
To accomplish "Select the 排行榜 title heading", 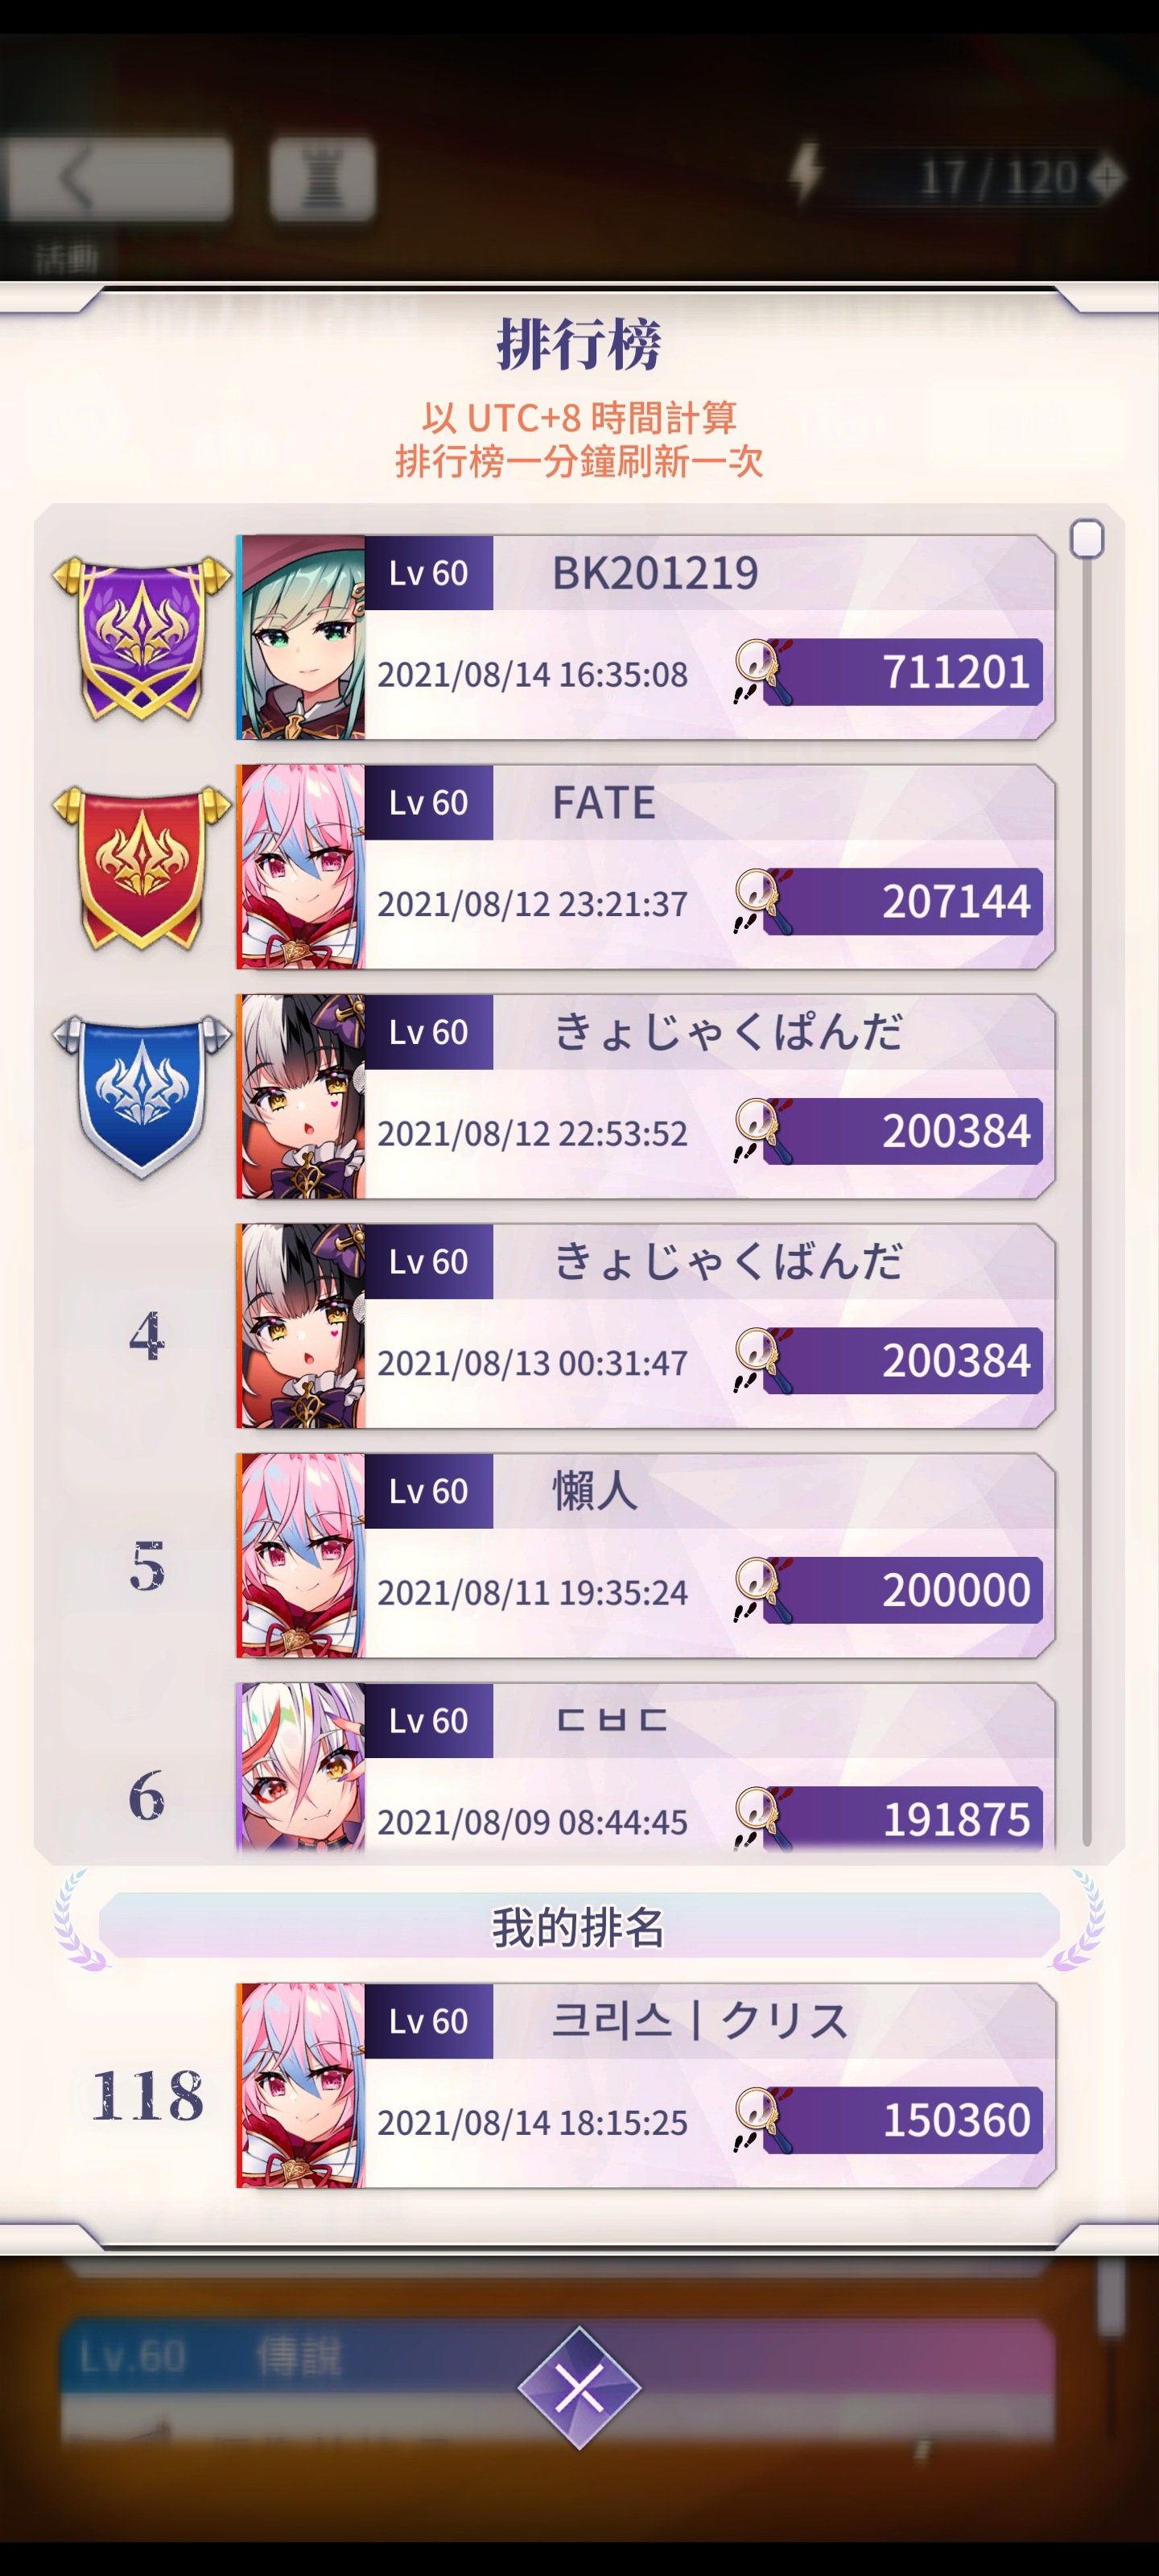I will click(579, 344).
